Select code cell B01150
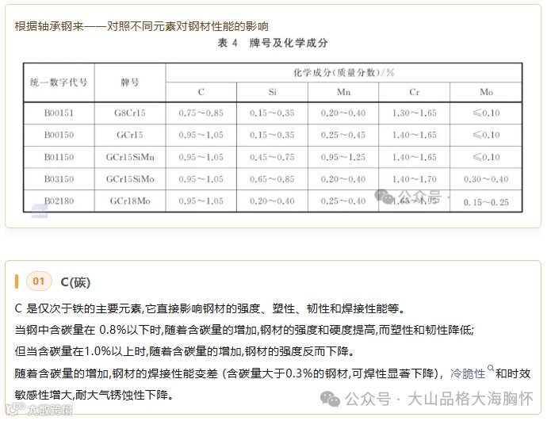Viewport: 551px width, 421px height. [x=59, y=157]
